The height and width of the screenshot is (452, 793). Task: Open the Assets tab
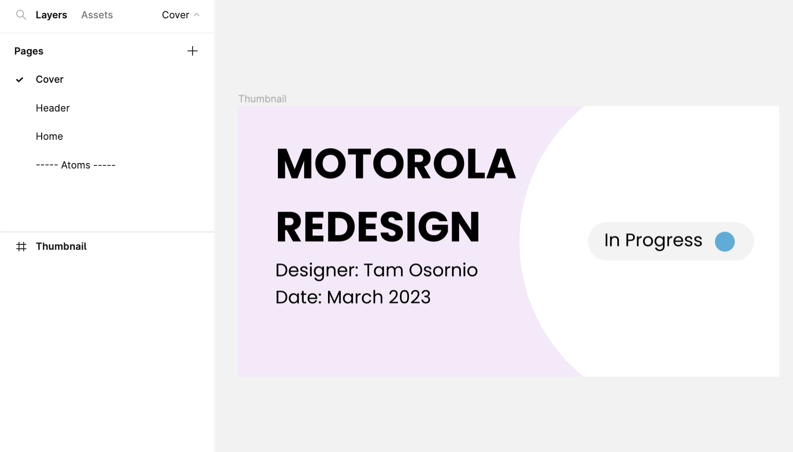click(x=97, y=15)
